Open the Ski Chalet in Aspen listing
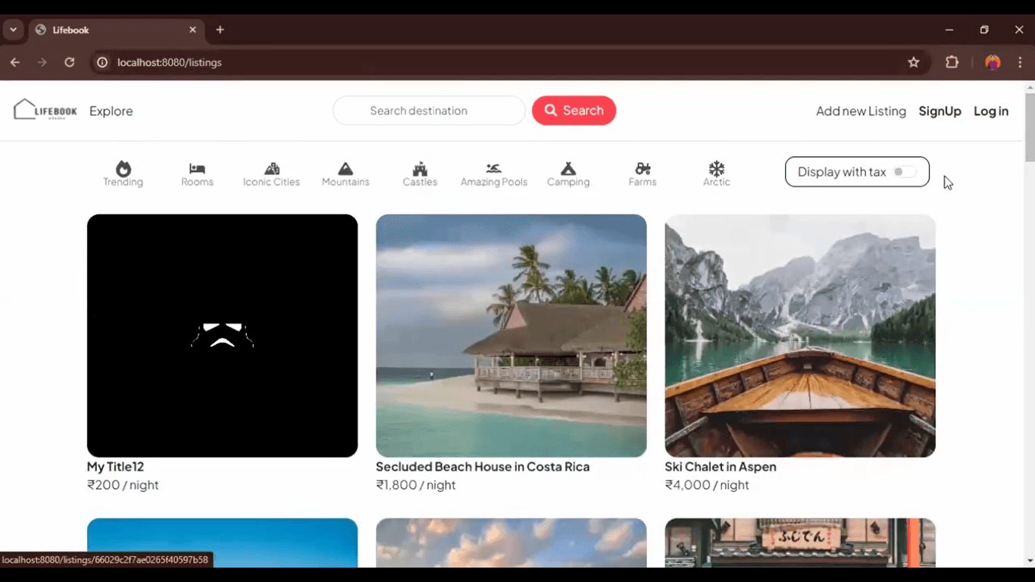Viewport: 1035px width, 582px height. coord(799,336)
